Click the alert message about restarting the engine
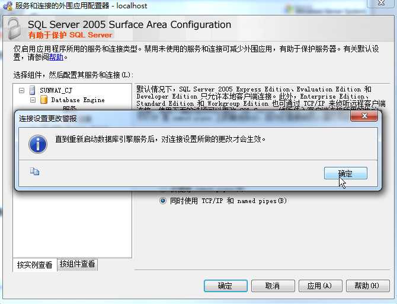397x304 pixels. pos(161,139)
